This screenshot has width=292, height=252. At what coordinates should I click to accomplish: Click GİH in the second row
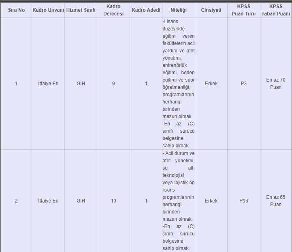click(x=81, y=201)
